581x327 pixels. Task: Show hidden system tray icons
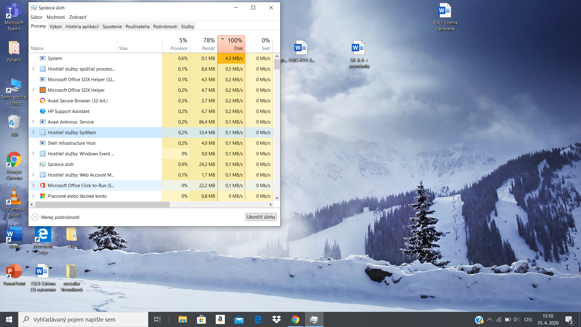490,319
